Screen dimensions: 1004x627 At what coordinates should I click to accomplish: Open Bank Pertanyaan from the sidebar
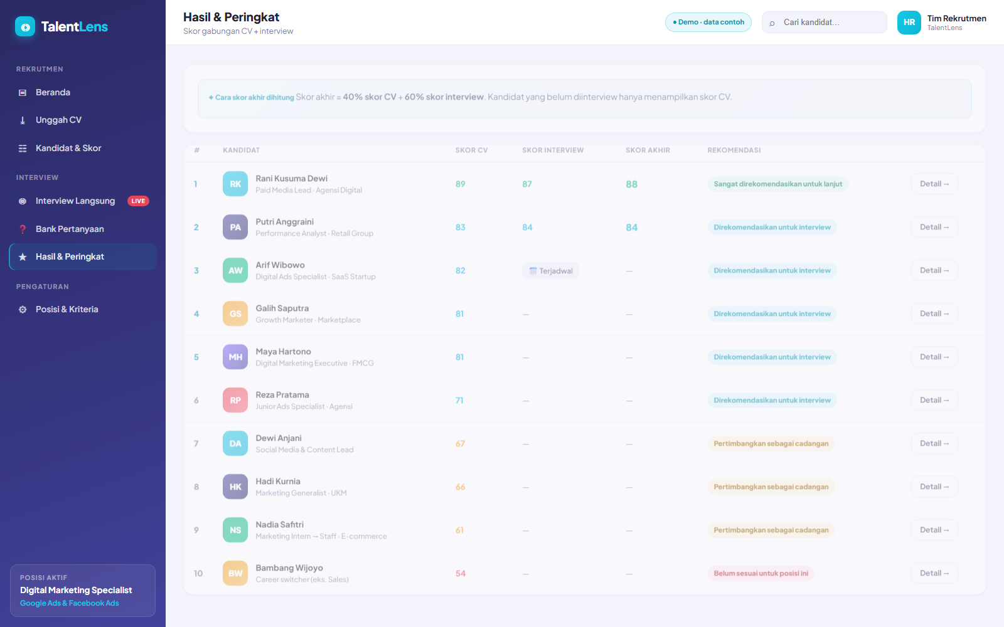point(83,229)
